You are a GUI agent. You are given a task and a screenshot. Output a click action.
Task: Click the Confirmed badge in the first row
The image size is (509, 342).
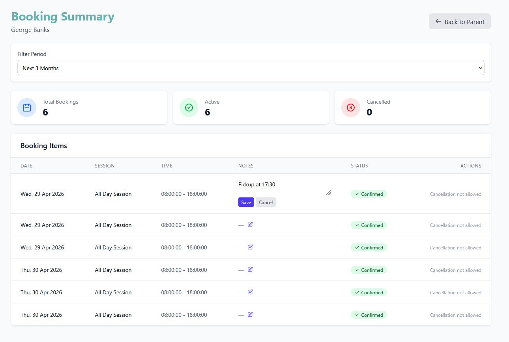369,194
